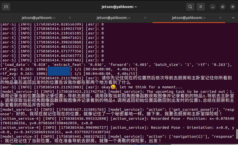238x145 pixels.
Task: Minimize the terminal window
Action: [213, 7]
